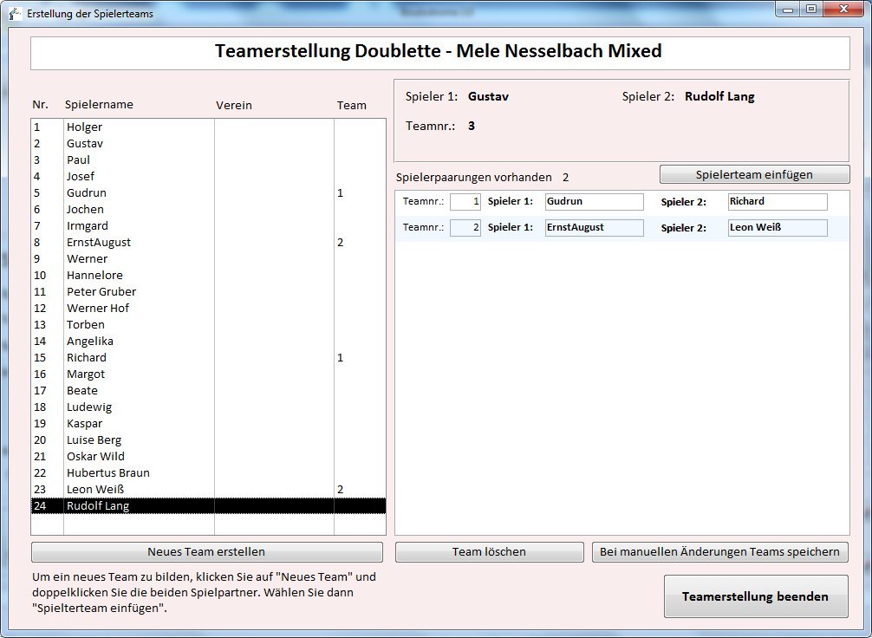
Task: Click Spieler 1 field with ErnstAugust
Action: [x=594, y=228]
